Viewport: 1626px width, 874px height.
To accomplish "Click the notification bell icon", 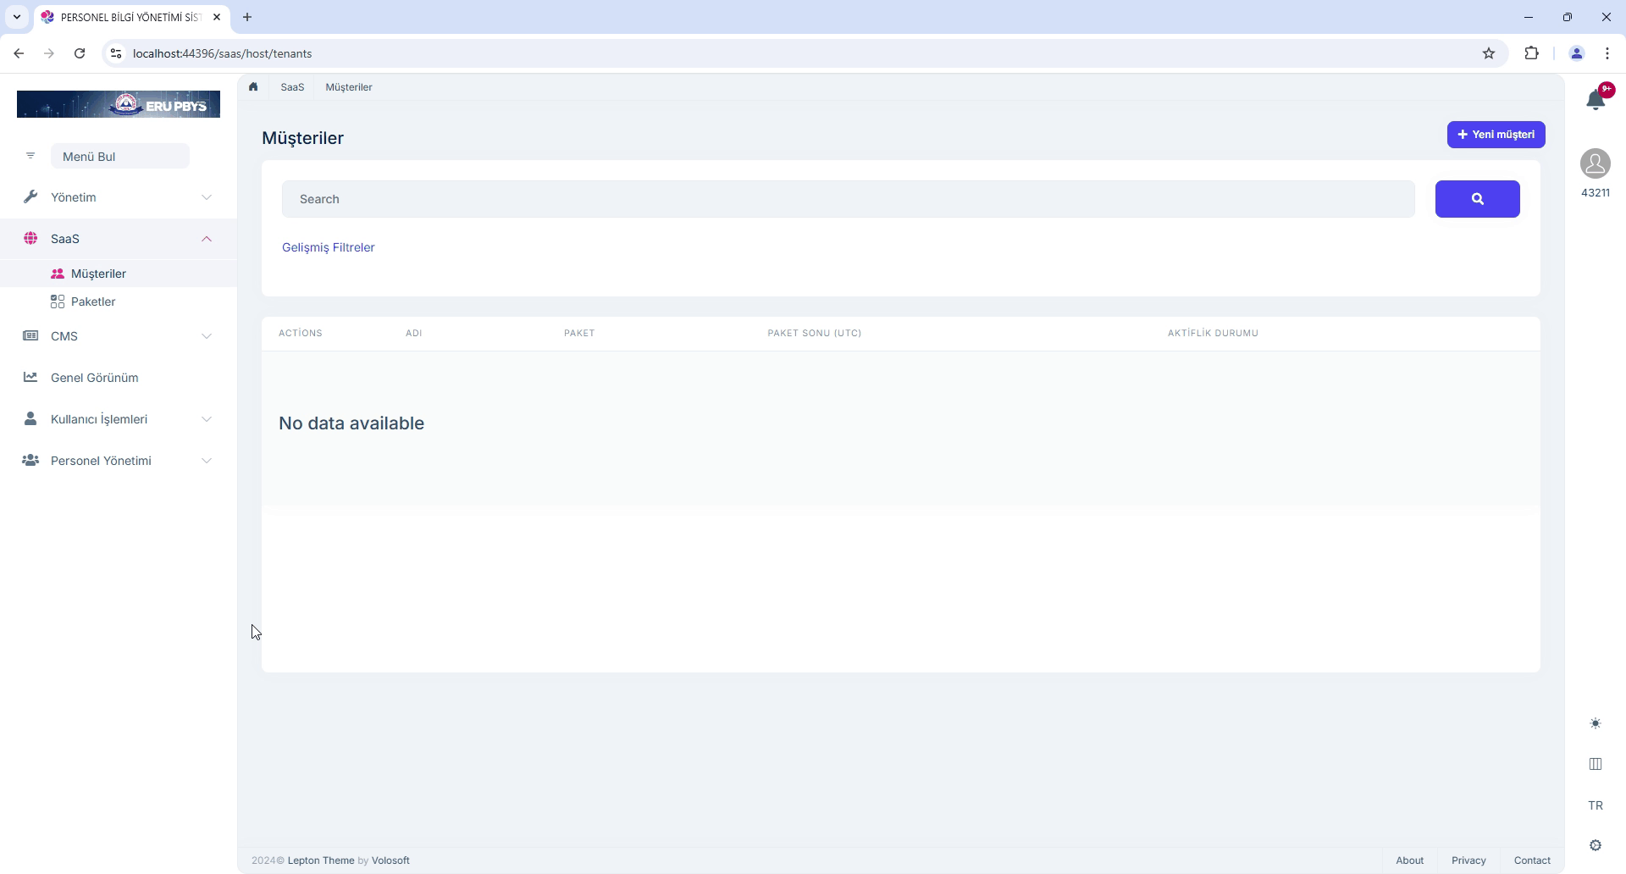I will (1595, 100).
